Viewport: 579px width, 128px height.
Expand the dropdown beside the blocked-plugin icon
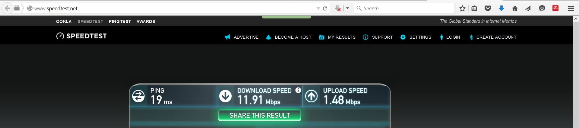pos(348,8)
